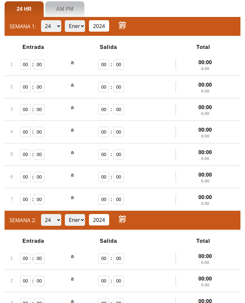Click Entrada hour field, Semana 2 row 1
245x303 pixels.
(25, 258)
